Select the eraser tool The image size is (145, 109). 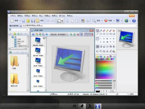tap(104, 31)
